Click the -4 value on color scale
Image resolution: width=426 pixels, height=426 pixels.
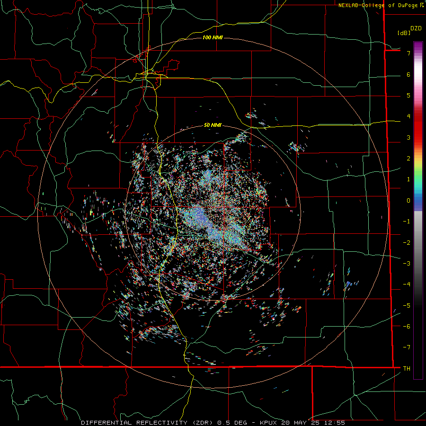tap(407, 284)
